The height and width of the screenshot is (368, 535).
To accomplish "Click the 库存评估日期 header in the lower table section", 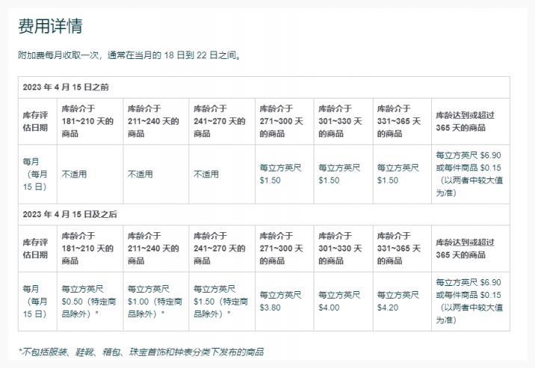I will pyautogui.click(x=37, y=249).
